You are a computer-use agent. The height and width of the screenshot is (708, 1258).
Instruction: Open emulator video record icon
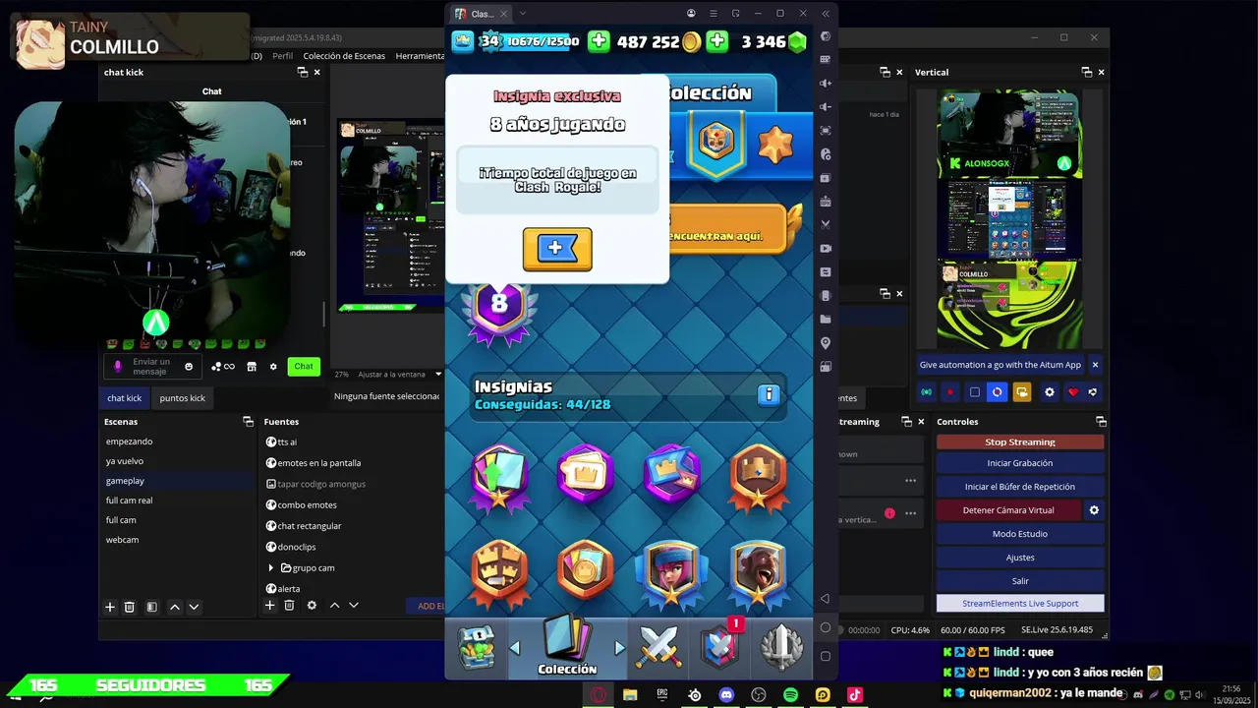[x=826, y=249]
